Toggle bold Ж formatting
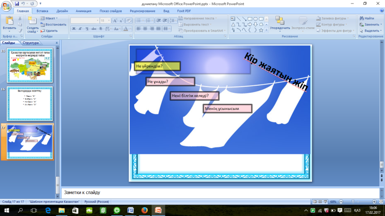Image resolution: width=385 pixels, height=216 pixels. coord(73,29)
